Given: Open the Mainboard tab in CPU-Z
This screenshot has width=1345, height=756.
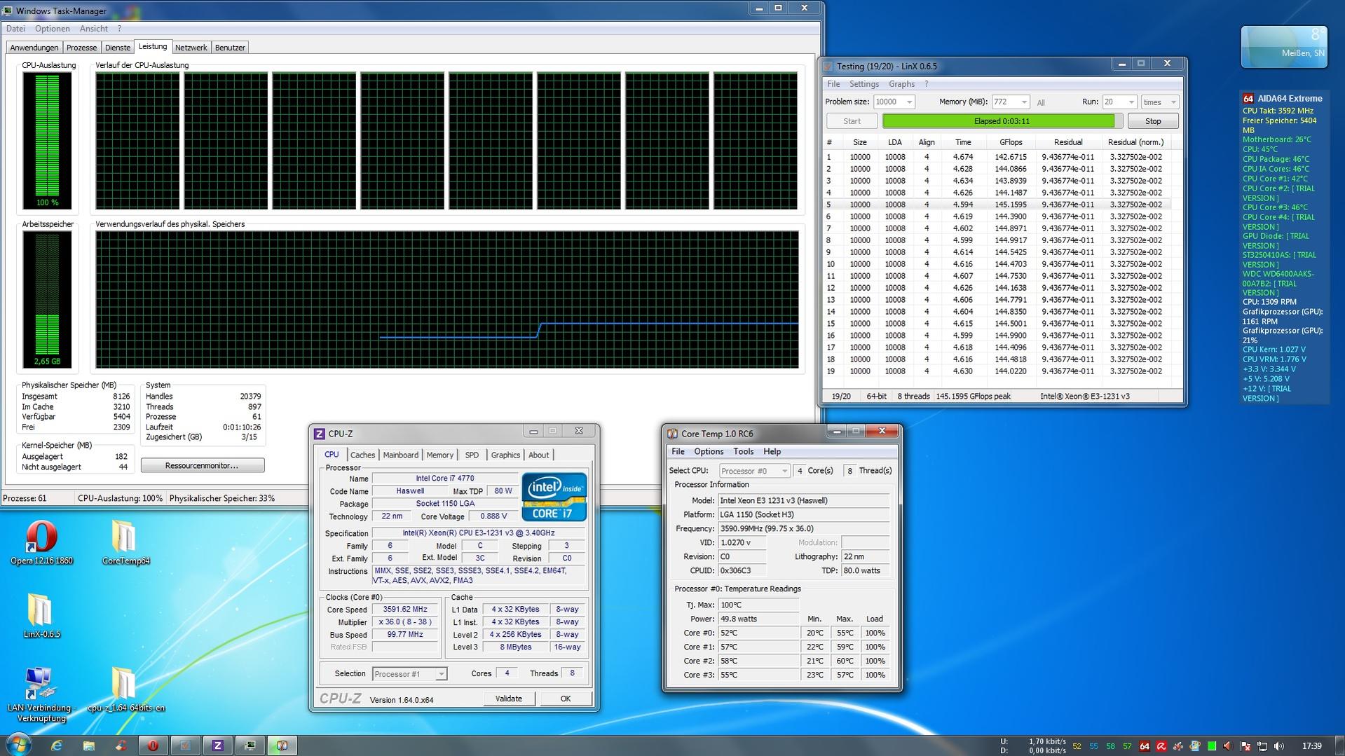Looking at the screenshot, I should tap(400, 455).
